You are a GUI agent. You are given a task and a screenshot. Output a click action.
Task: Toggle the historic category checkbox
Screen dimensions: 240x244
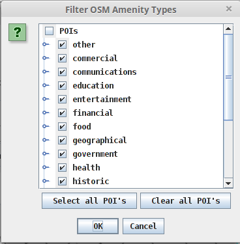point(62,181)
